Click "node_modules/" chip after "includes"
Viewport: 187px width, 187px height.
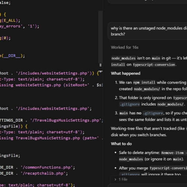[x=171, y=104]
